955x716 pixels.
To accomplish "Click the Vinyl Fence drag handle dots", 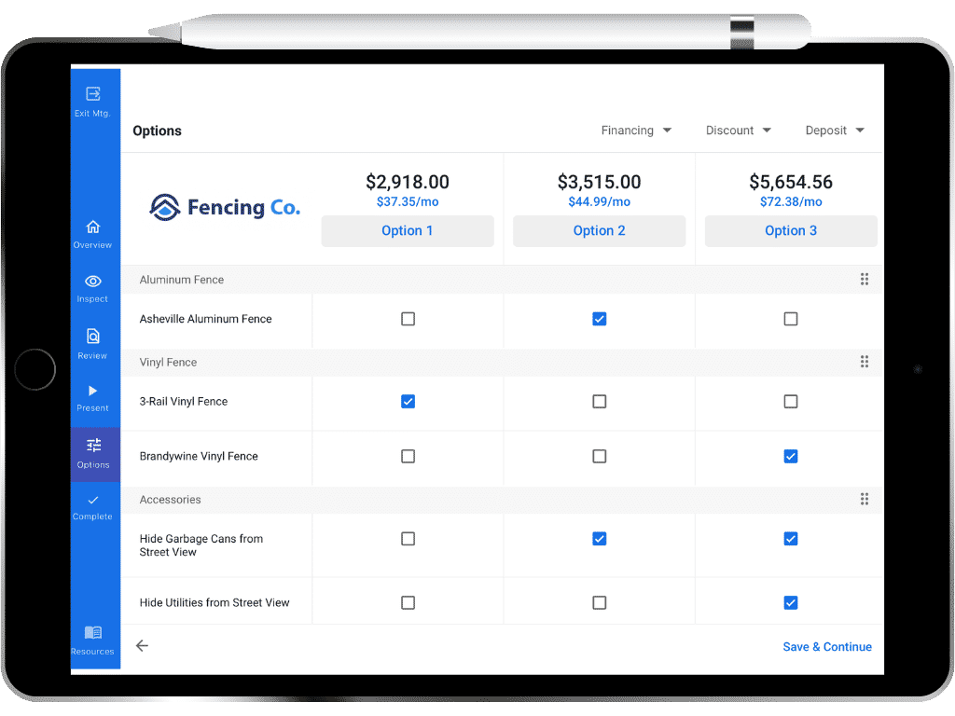I will click(865, 362).
